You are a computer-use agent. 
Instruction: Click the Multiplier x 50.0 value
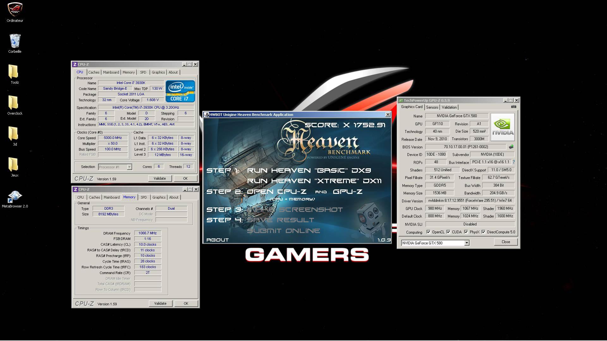point(113,143)
